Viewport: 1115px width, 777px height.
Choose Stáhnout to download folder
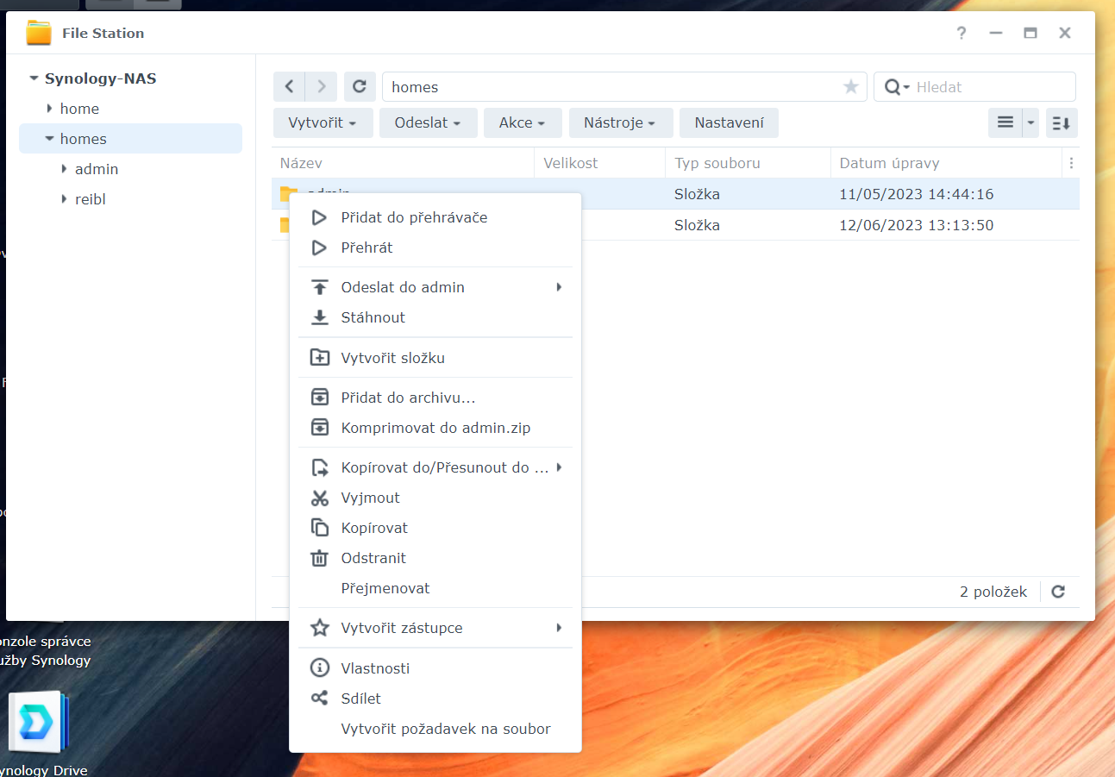435,317
